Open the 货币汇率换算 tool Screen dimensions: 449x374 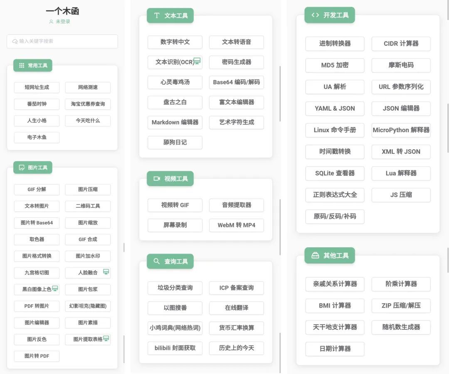[236, 328]
